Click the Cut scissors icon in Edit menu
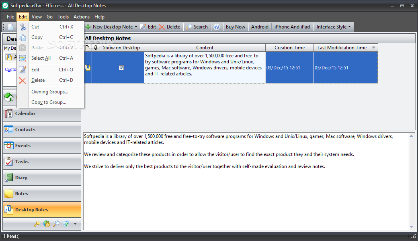 23,27
